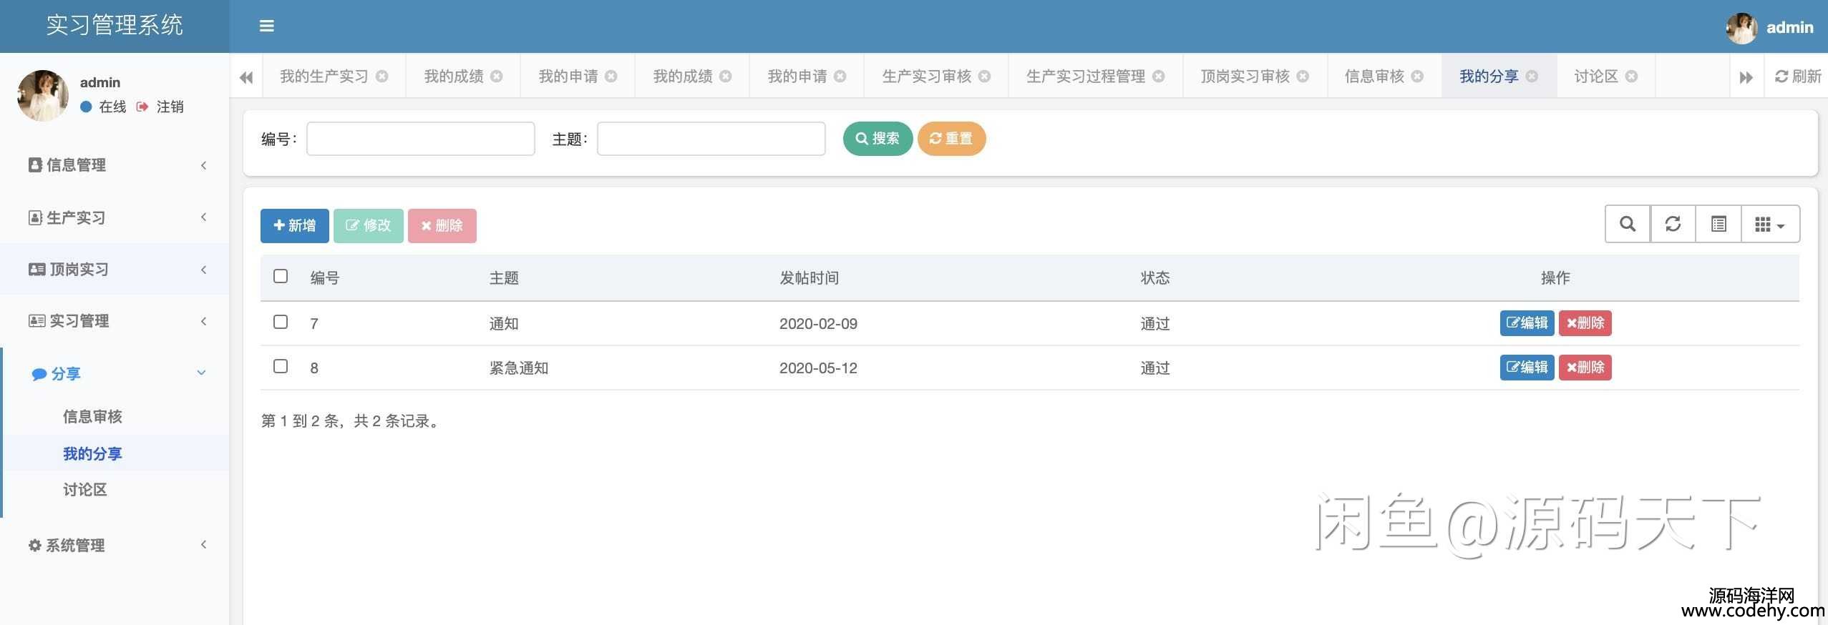Check the checkbox for row 7
Viewport: 1828px width, 625px height.
point(281,323)
